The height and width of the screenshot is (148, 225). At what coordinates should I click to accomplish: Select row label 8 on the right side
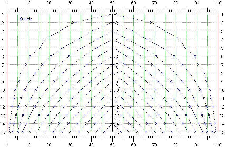click(x=222, y=73)
